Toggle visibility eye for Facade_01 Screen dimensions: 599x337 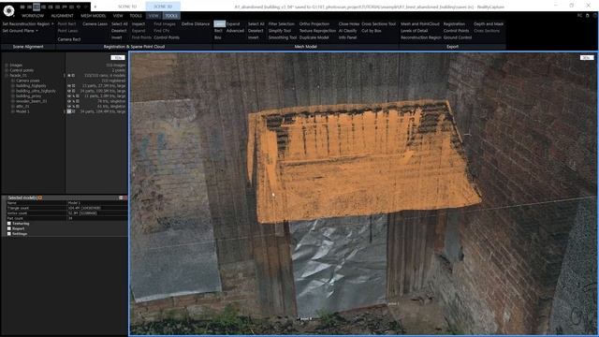point(69,76)
